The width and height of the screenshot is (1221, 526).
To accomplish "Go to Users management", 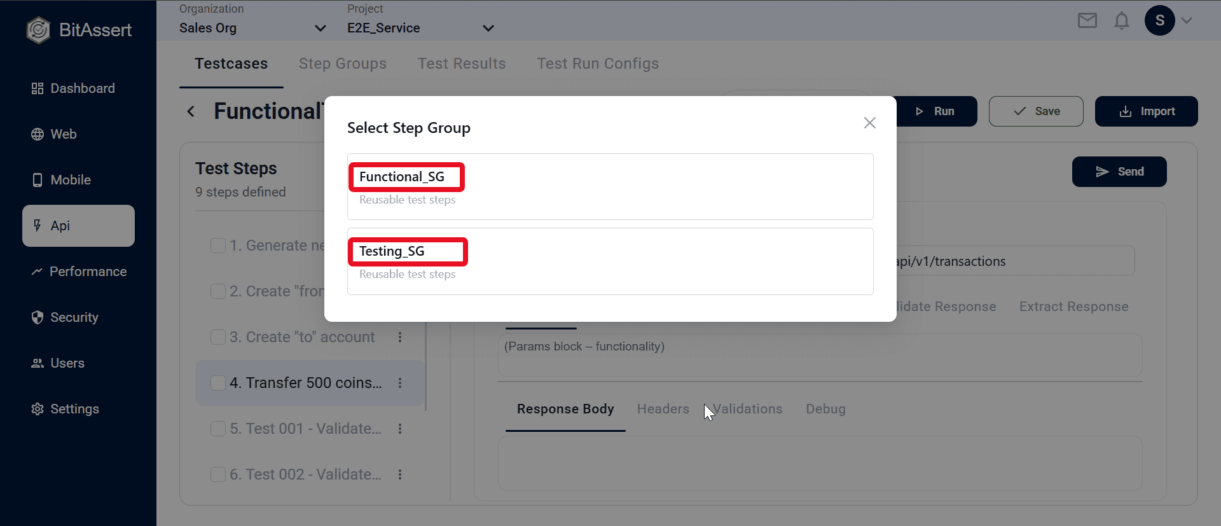I will tap(58, 363).
